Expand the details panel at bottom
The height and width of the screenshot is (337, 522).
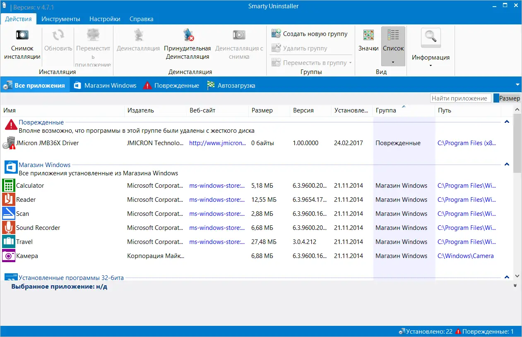point(515,286)
